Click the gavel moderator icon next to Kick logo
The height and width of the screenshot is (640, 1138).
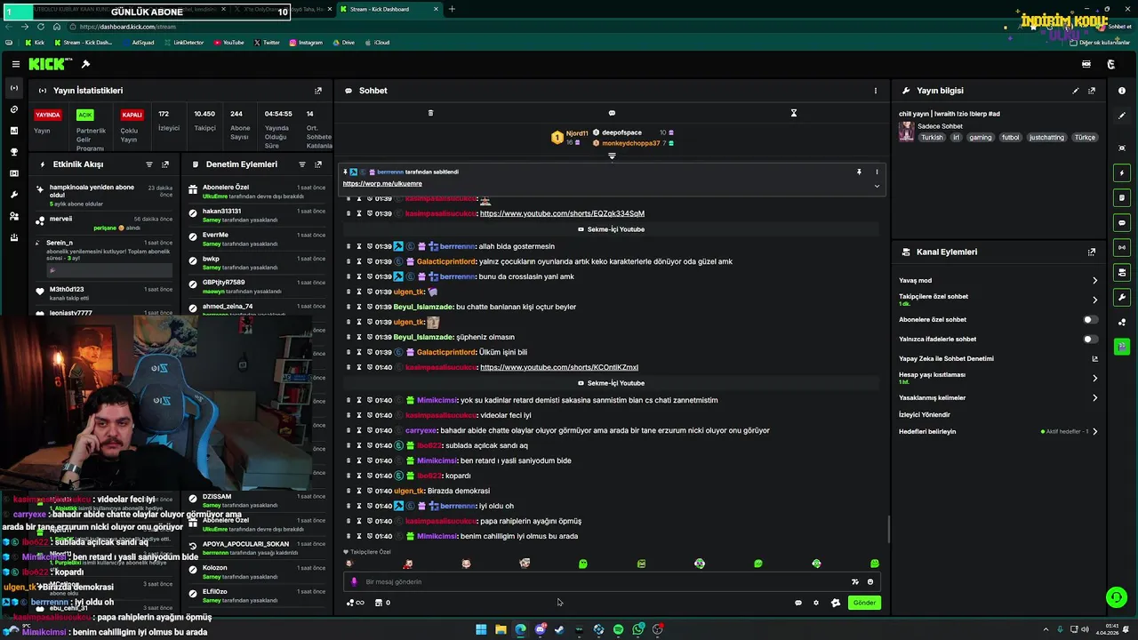pos(85,64)
